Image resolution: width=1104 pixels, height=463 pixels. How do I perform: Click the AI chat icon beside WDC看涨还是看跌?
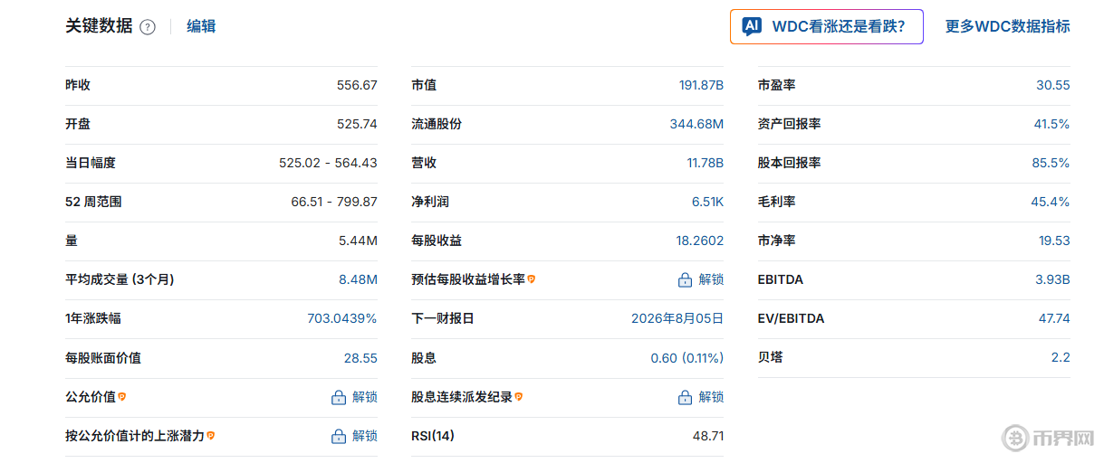(x=752, y=26)
